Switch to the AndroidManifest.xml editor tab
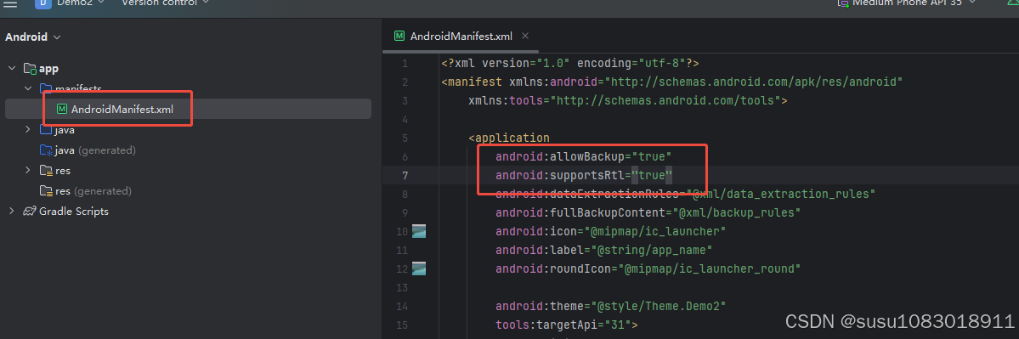This screenshot has height=339, width=1019. 461,37
